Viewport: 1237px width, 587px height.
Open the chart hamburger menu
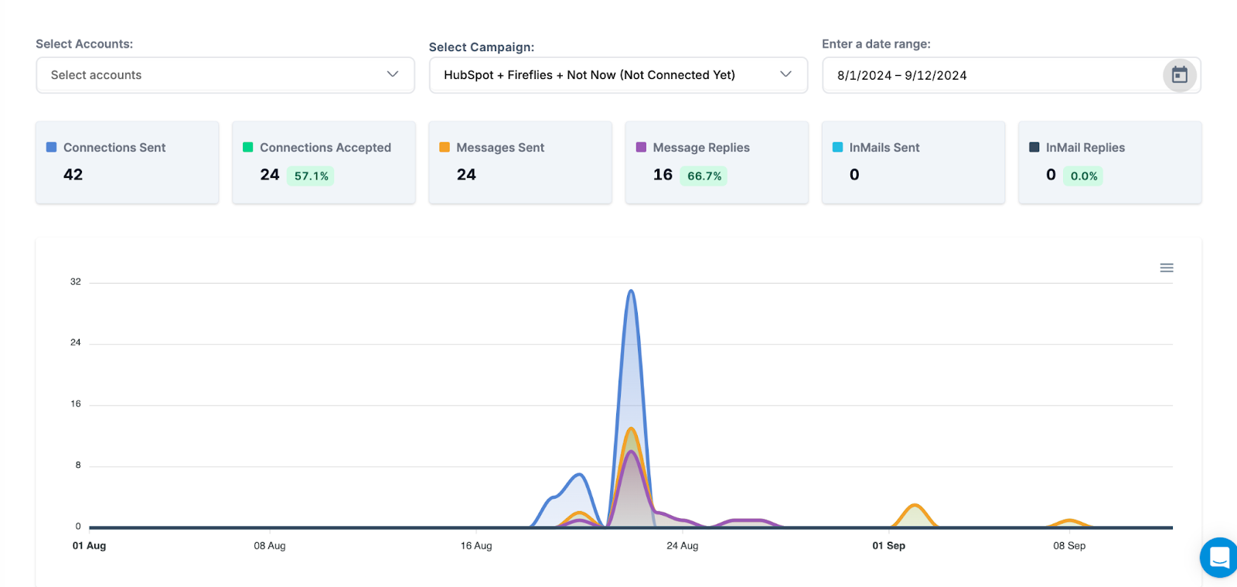[1167, 268]
